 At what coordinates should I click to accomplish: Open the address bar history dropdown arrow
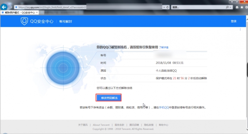click(x=164, y=7)
